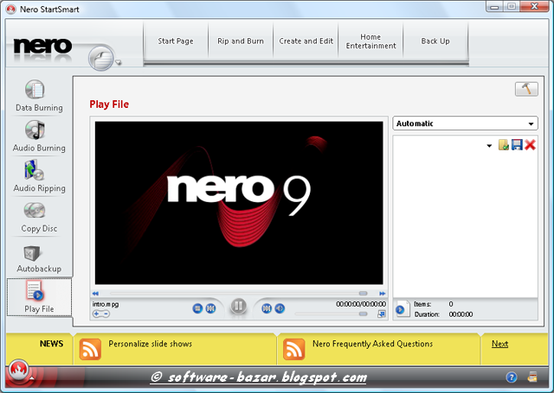Open the options hammer icon

[526, 89]
